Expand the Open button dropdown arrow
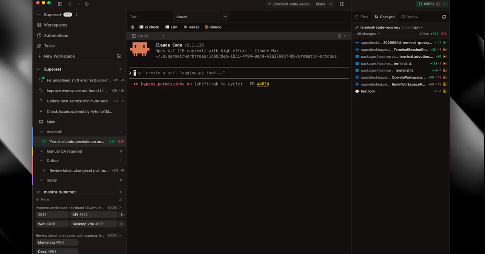This screenshot has width=485, height=254. click(330, 4)
